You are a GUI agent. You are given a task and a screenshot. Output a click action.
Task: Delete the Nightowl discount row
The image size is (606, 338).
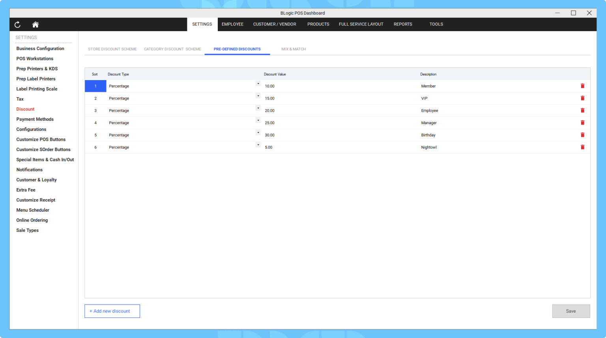tap(582, 147)
